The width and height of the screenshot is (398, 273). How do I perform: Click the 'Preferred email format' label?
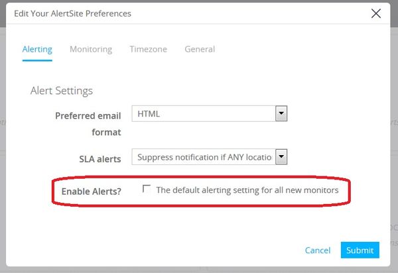pyautogui.click(x=88, y=123)
